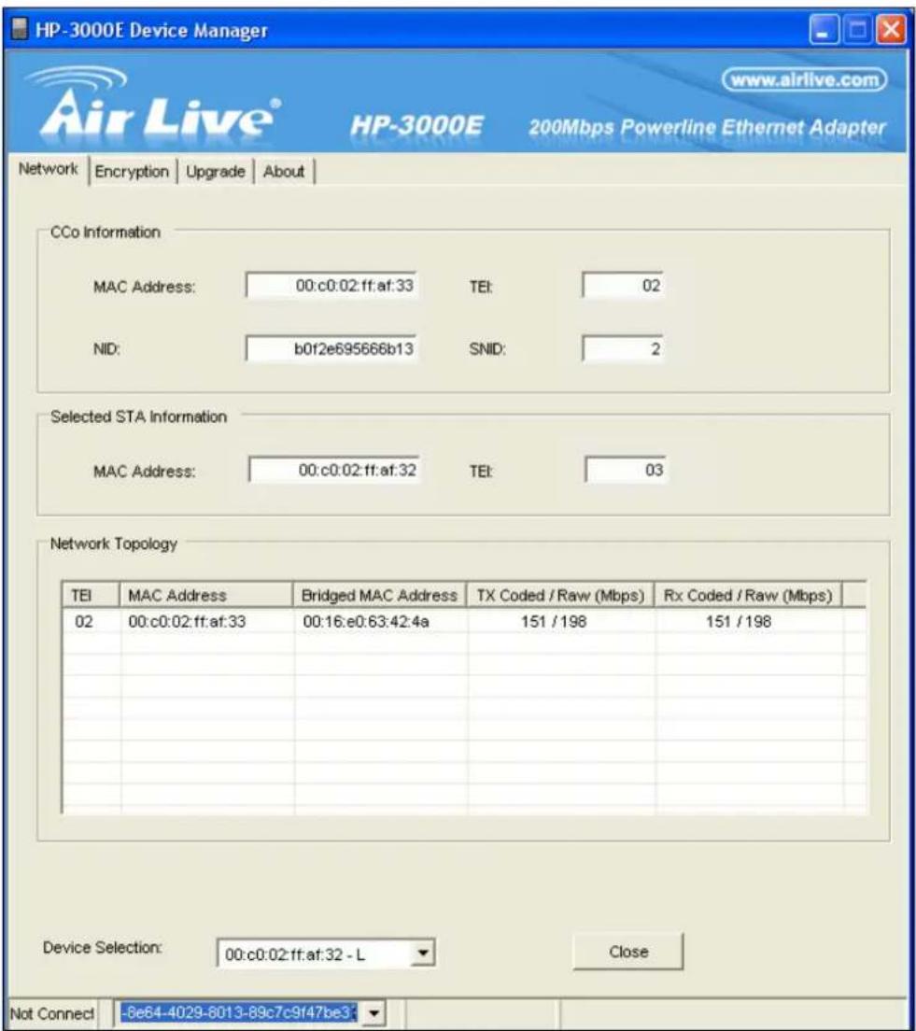Expand the Device Selection dropdown arrow
The image size is (916, 1031).
click(x=423, y=953)
